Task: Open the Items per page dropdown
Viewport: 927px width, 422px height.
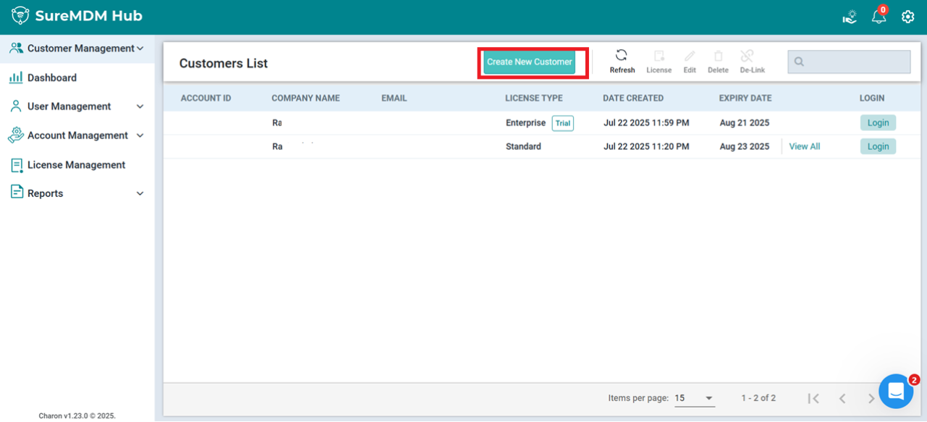Action: pos(694,398)
